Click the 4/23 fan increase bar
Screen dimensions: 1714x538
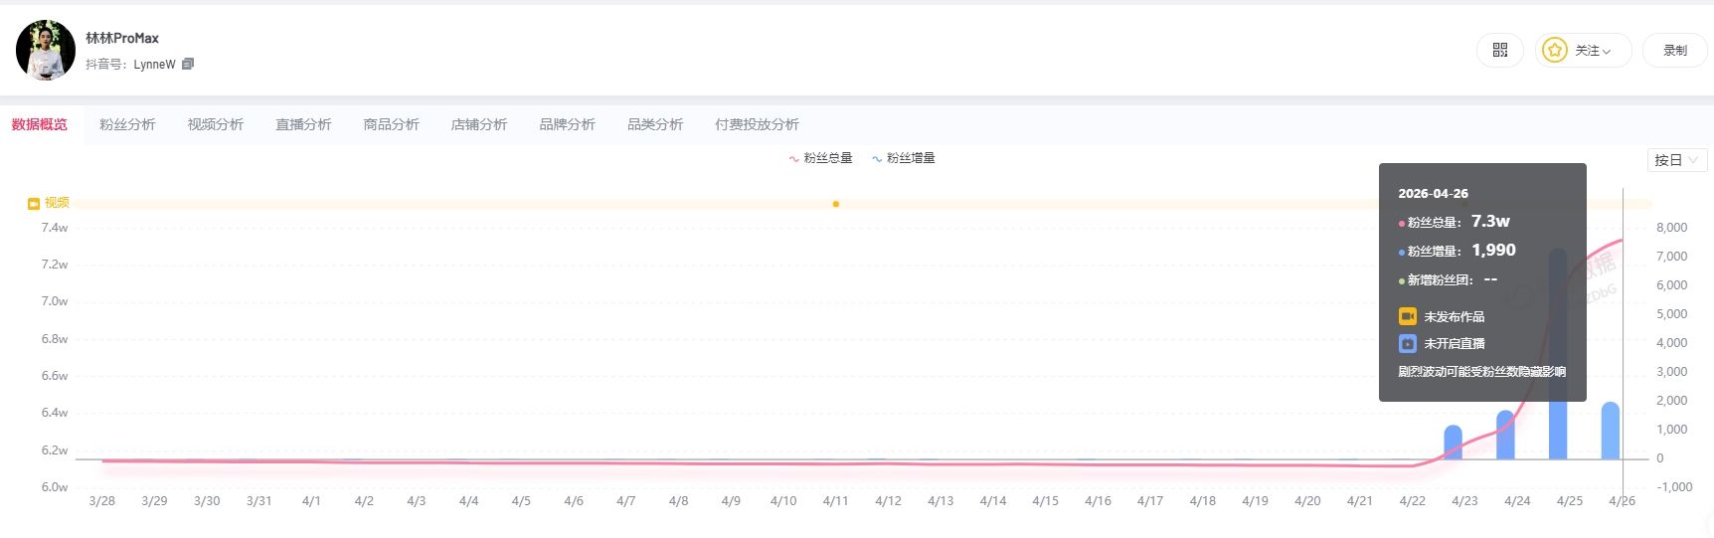pos(1453,443)
